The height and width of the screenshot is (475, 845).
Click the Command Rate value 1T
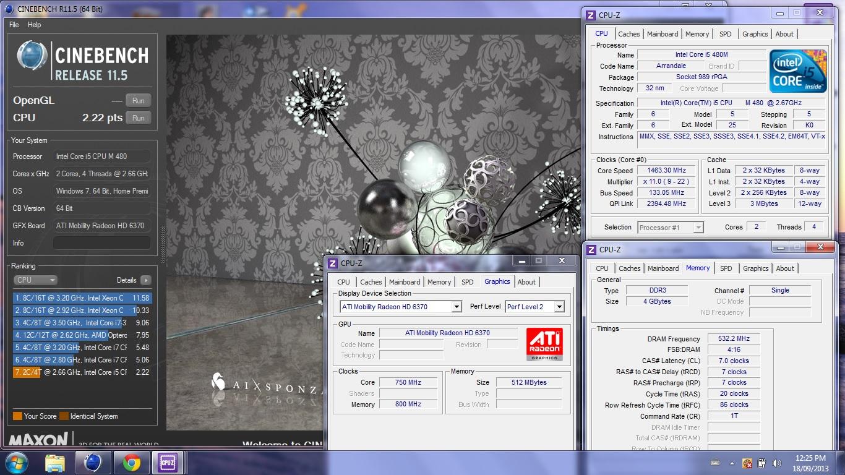click(734, 416)
